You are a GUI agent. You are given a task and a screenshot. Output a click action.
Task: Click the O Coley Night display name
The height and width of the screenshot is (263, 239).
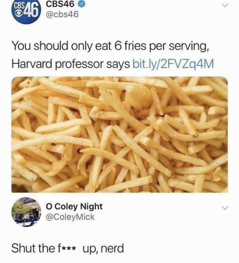(74, 206)
